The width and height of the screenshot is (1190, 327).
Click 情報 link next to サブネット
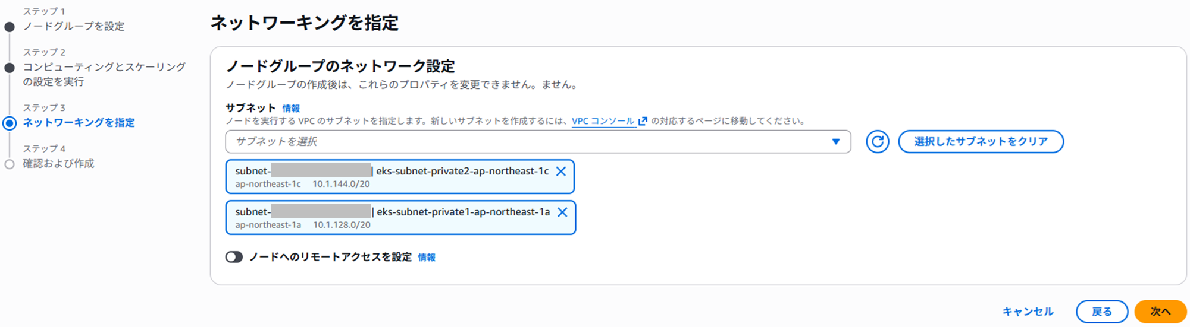click(x=291, y=108)
